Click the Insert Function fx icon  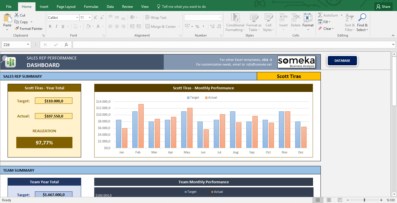(66, 45)
